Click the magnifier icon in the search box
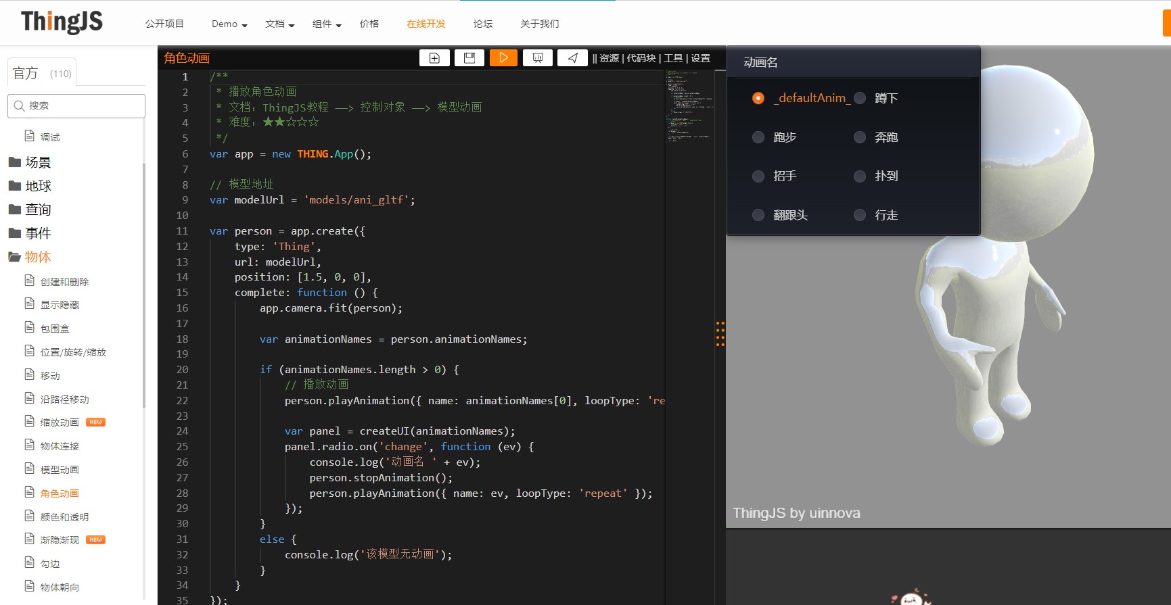 [19, 105]
